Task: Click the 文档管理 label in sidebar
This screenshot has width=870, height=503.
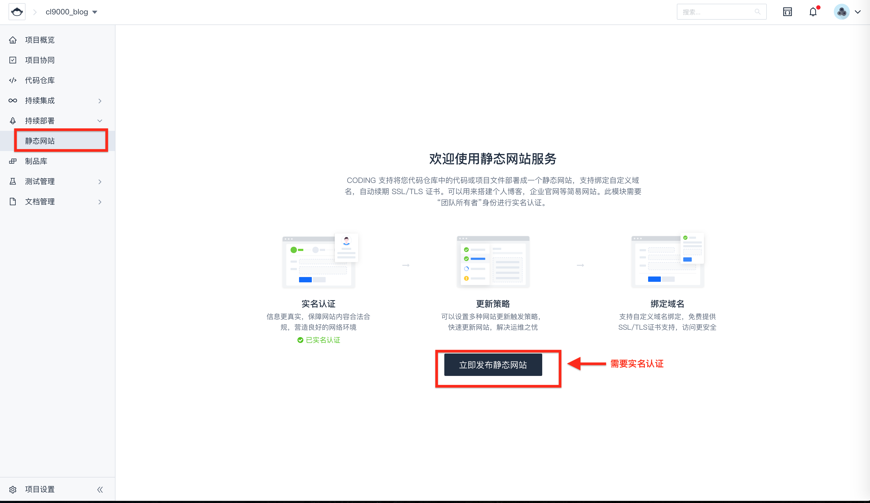Action: point(40,202)
